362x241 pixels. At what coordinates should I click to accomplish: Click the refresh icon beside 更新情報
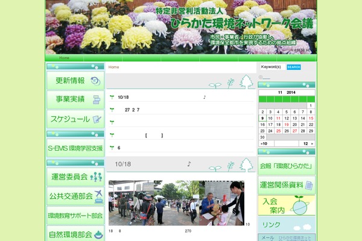pyautogui.click(x=95, y=81)
